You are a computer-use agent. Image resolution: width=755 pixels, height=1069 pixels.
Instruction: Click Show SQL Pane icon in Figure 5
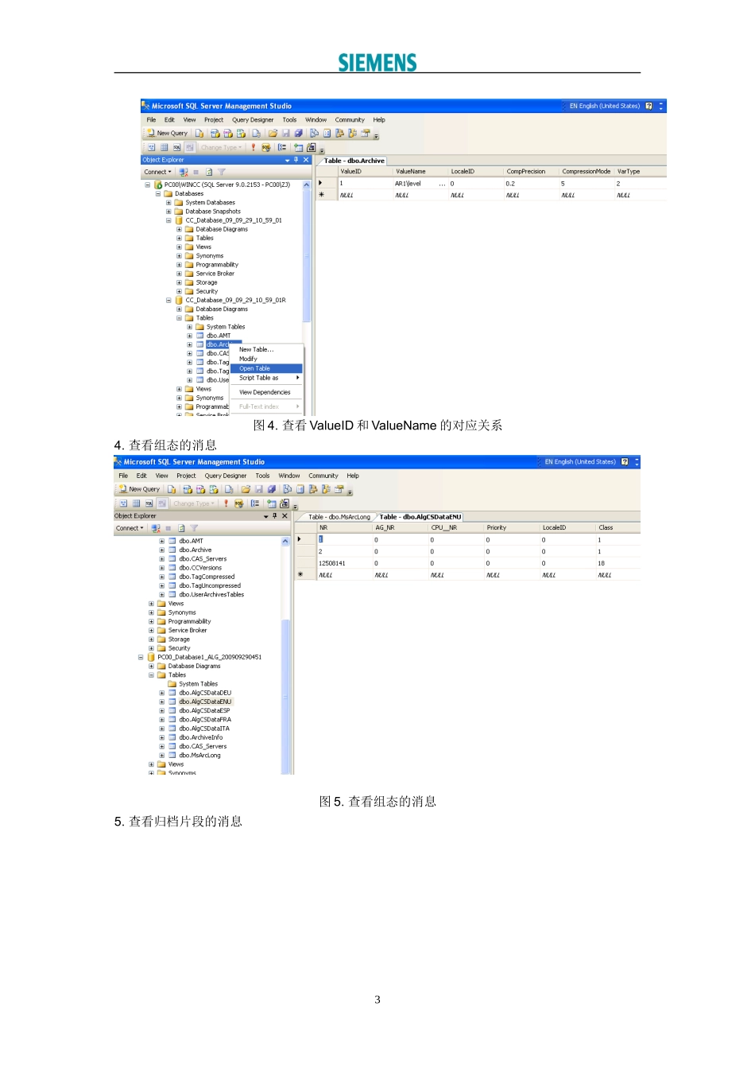click(149, 503)
